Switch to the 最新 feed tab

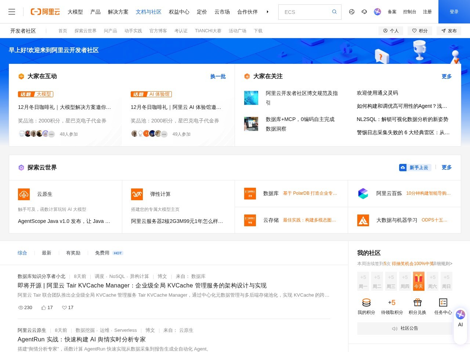point(47,253)
